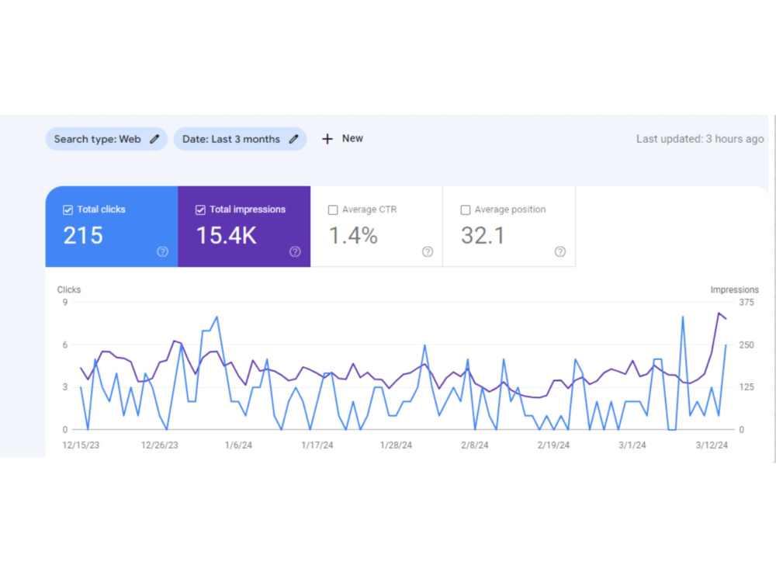The height and width of the screenshot is (582, 776).
Task: Click the 1/17/24 date label
Action: tap(317, 445)
